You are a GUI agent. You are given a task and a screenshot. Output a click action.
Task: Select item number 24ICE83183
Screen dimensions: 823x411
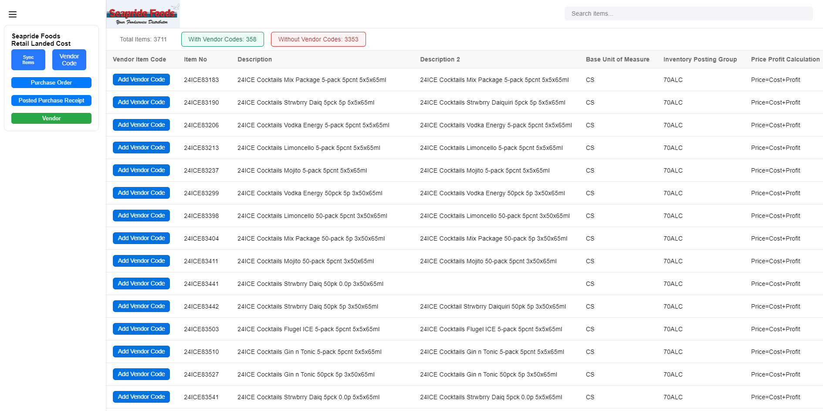tap(201, 80)
